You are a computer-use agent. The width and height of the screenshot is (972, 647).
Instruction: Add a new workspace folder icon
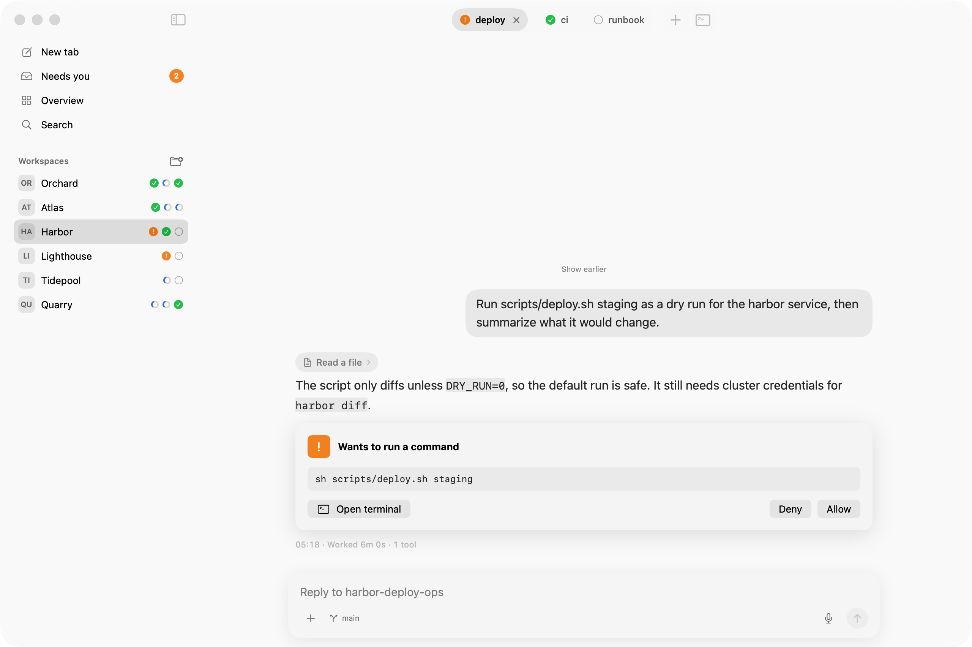[x=176, y=161]
